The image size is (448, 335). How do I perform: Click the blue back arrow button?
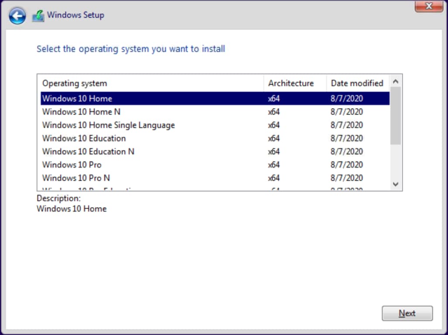[x=17, y=16]
